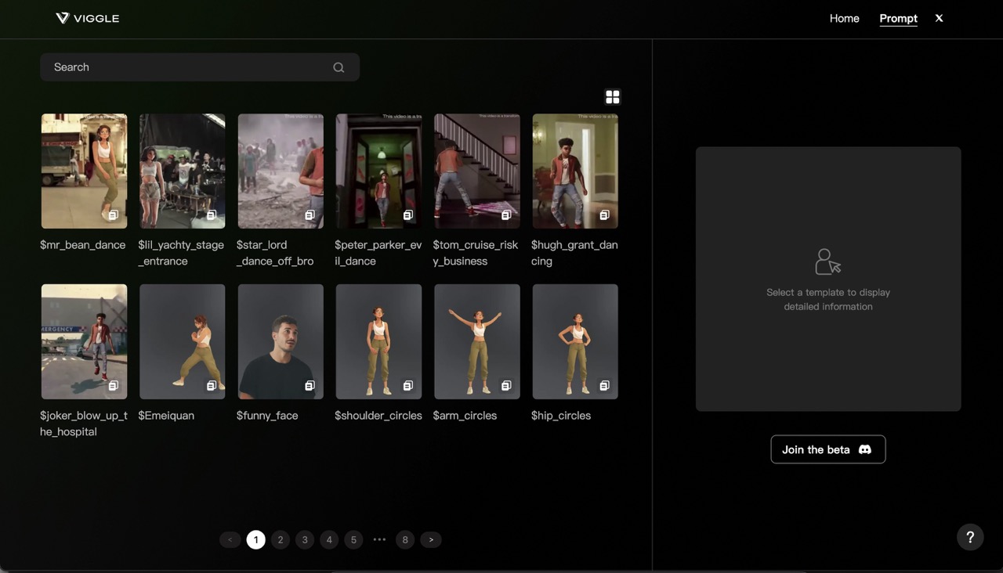Click the next page arrow

pyautogui.click(x=430, y=539)
